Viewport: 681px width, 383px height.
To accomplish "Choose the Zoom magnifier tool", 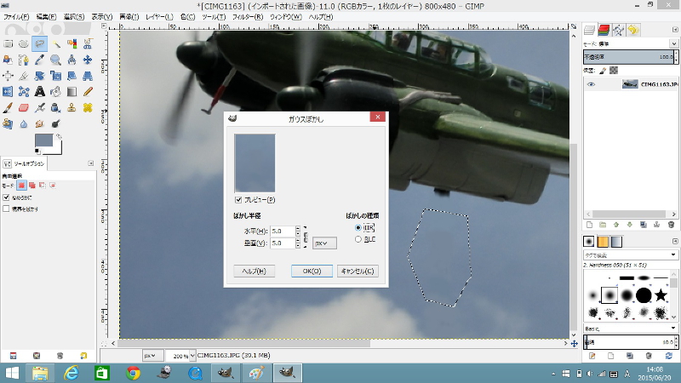I will point(55,60).
